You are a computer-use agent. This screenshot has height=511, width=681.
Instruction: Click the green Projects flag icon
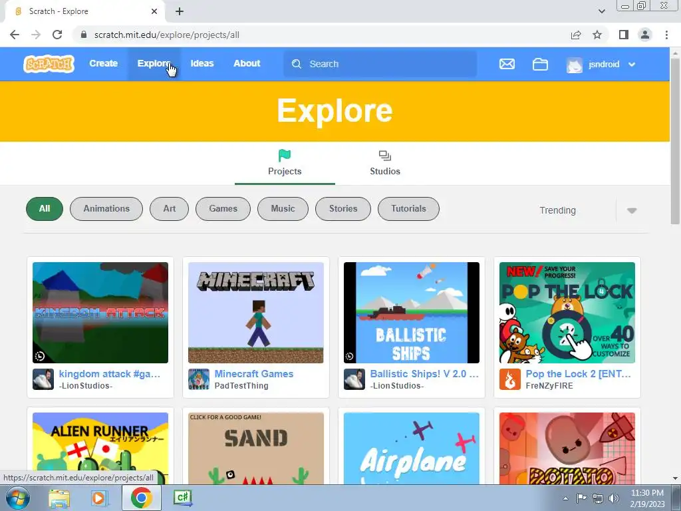(285, 156)
